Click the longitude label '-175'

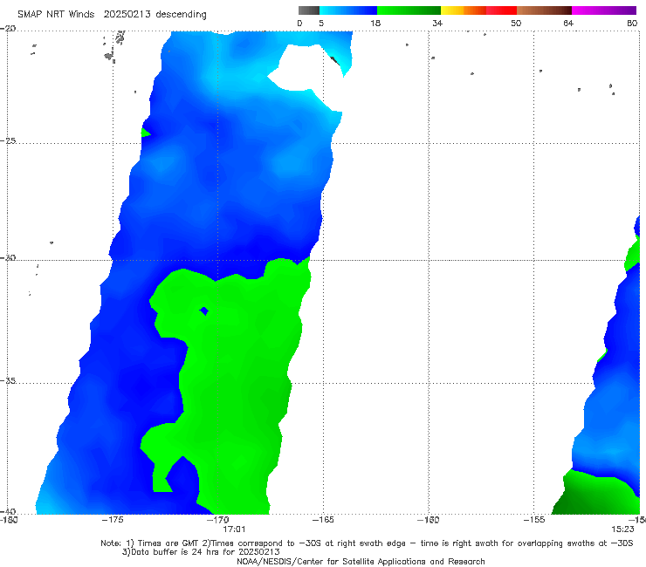click(113, 520)
